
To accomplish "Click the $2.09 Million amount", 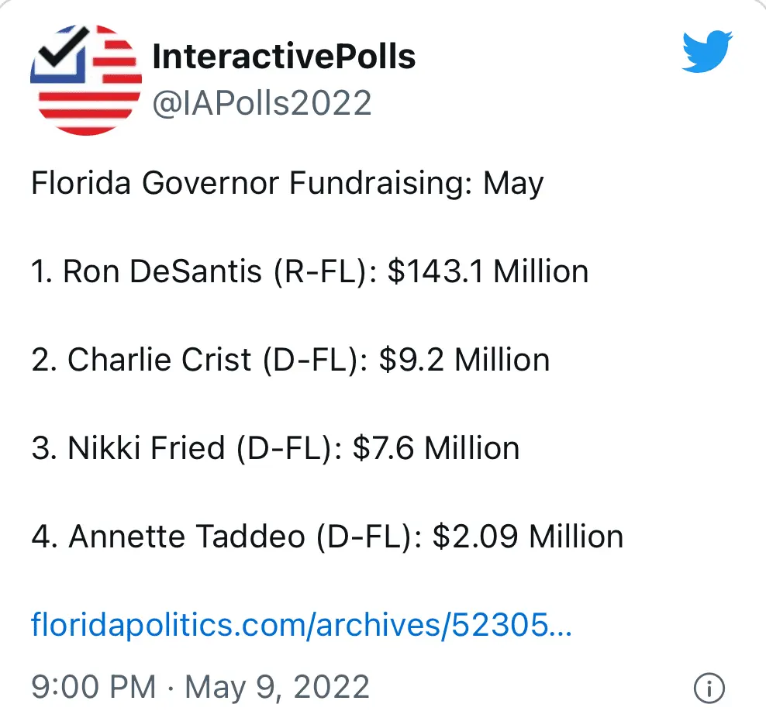I will (528, 537).
